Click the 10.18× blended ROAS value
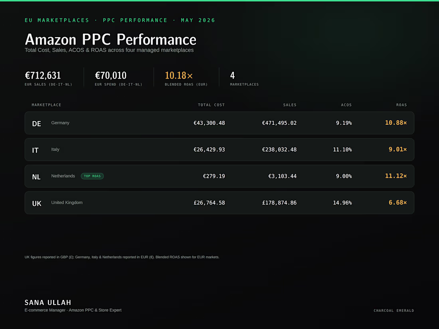This screenshot has width=439, height=329. click(x=179, y=75)
